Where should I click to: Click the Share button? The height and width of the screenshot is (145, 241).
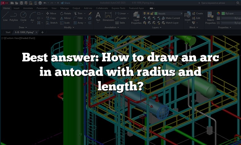[66, 3]
